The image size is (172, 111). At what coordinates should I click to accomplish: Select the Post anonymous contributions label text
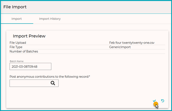click(x=50, y=77)
